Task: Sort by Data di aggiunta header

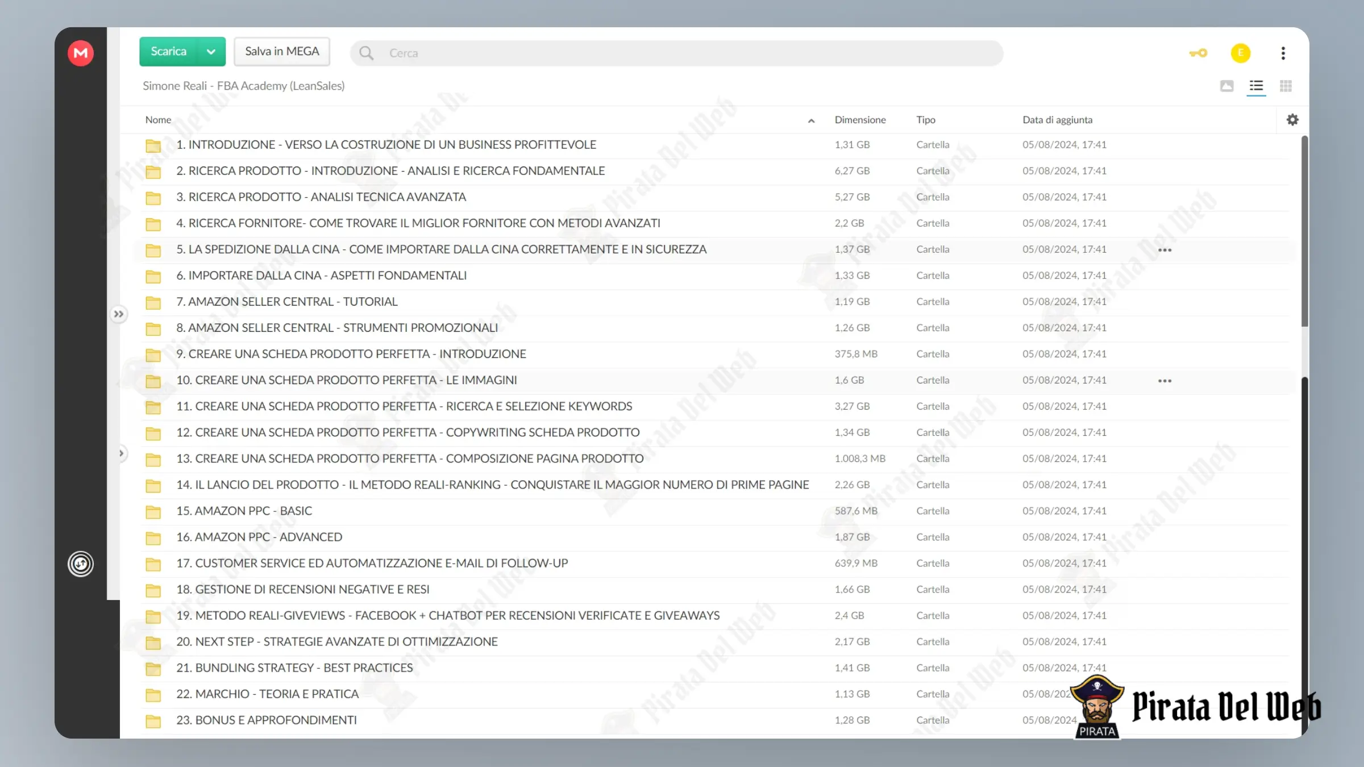Action: [x=1058, y=120]
